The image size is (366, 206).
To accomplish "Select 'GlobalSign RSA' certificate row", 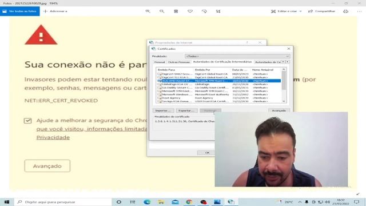I will pos(218,84).
